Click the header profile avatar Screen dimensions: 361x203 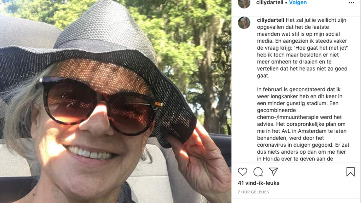(x=244, y=3)
